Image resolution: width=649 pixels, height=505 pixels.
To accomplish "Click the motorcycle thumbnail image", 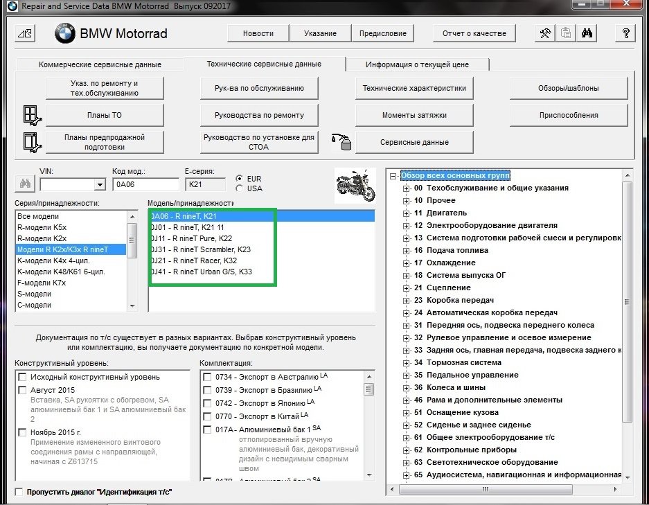I will [355, 184].
